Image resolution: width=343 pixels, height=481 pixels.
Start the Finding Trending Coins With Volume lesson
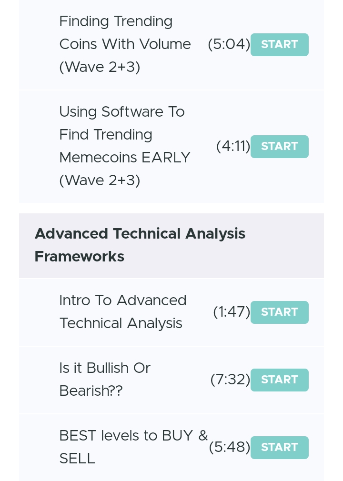280,45
